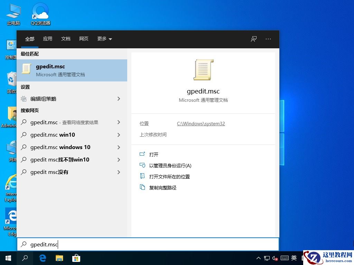Open Microsoft Store from the taskbar

[x=76, y=258]
